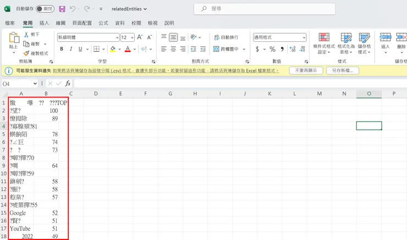Click the Cut scissors icon

(x=26, y=34)
